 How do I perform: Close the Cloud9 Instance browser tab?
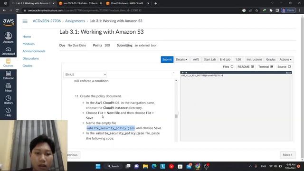[x=148, y=3]
